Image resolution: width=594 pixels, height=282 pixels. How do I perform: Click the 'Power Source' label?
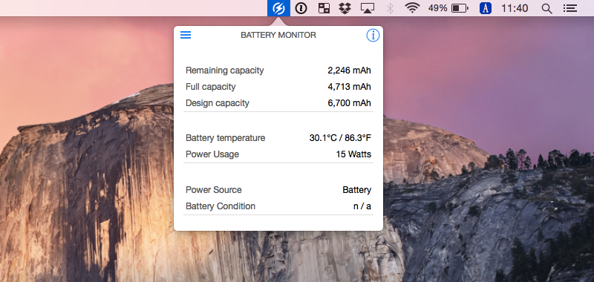point(214,190)
